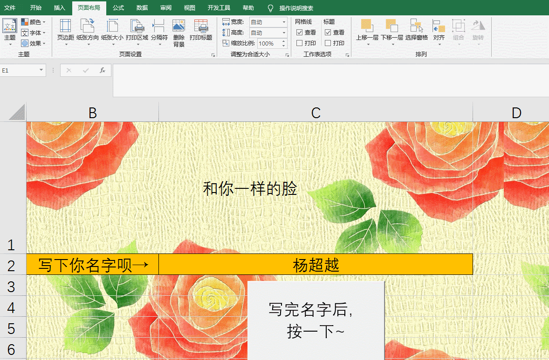Switch to the 开始 tab
The height and width of the screenshot is (360, 549).
pos(36,8)
